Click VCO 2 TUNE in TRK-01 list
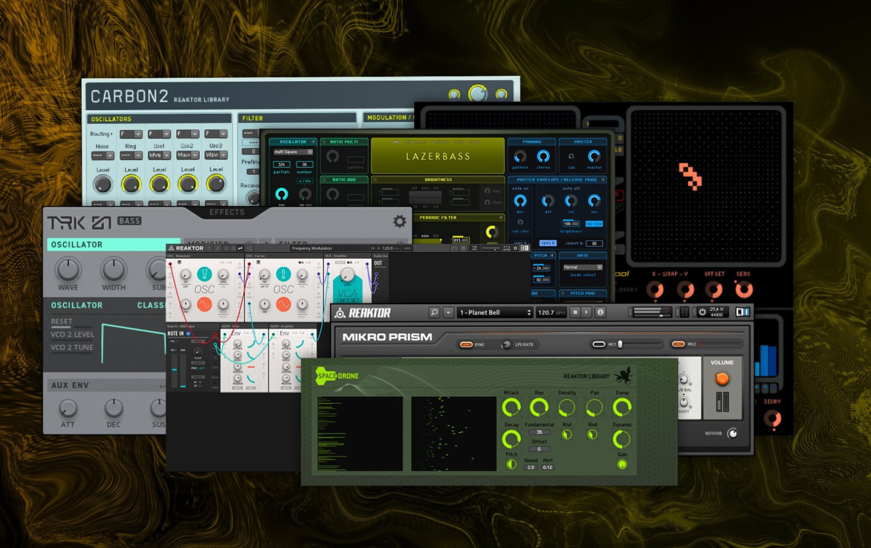Screen dimensions: 871x548 click(x=72, y=347)
